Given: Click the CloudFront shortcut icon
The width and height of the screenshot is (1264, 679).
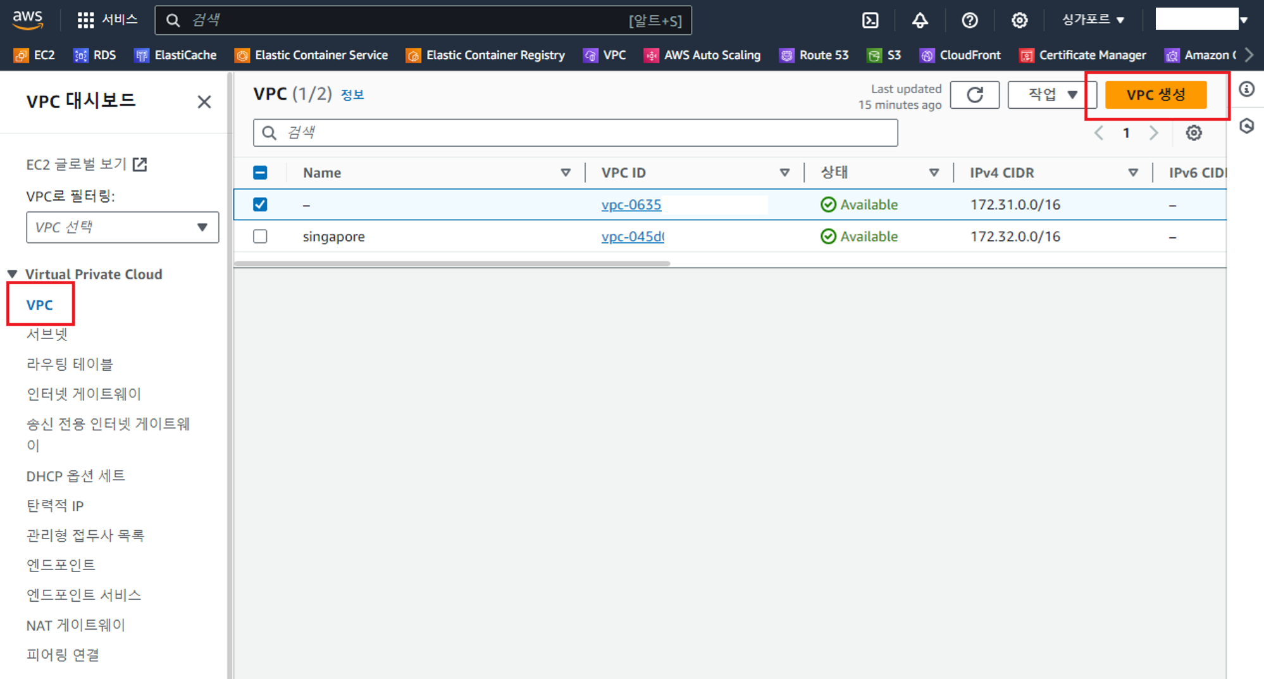Looking at the screenshot, I should pyautogui.click(x=927, y=56).
